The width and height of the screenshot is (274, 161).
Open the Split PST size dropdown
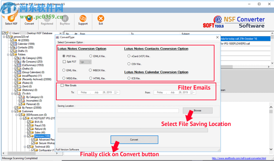[90, 62]
